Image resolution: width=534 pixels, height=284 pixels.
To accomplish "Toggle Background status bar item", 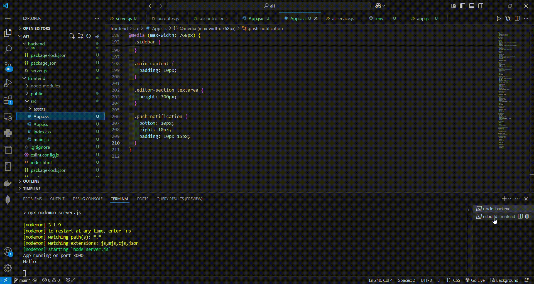I will point(504,280).
